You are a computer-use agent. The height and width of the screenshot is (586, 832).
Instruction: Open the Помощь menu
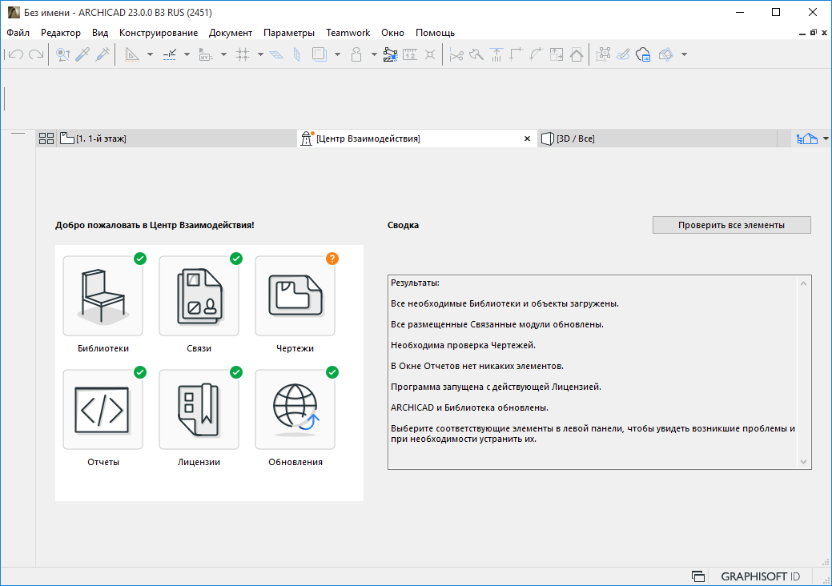point(435,33)
